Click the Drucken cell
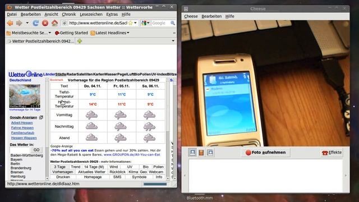 [x=63, y=177]
